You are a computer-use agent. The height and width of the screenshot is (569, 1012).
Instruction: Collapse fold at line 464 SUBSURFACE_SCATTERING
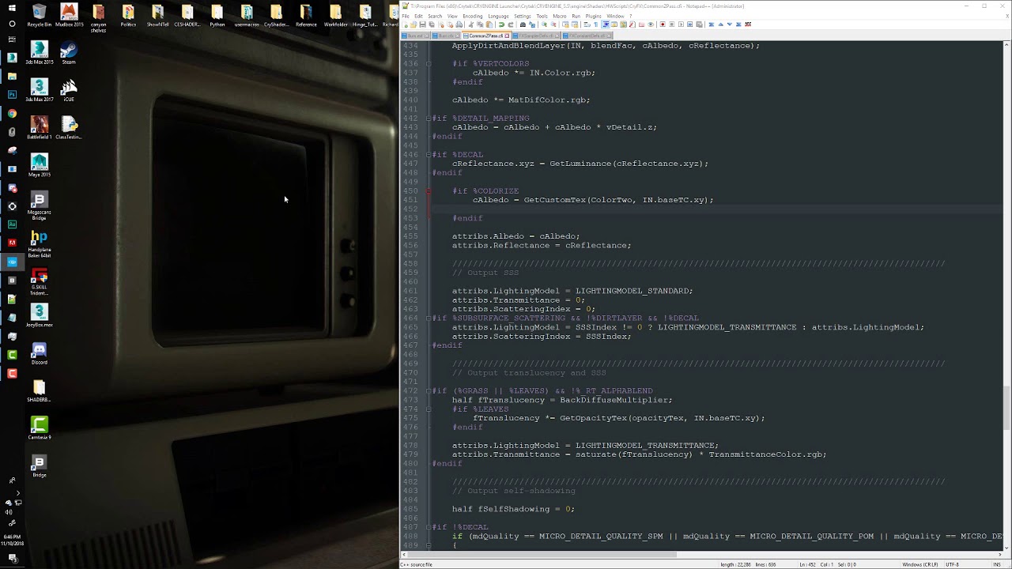coord(429,318)
